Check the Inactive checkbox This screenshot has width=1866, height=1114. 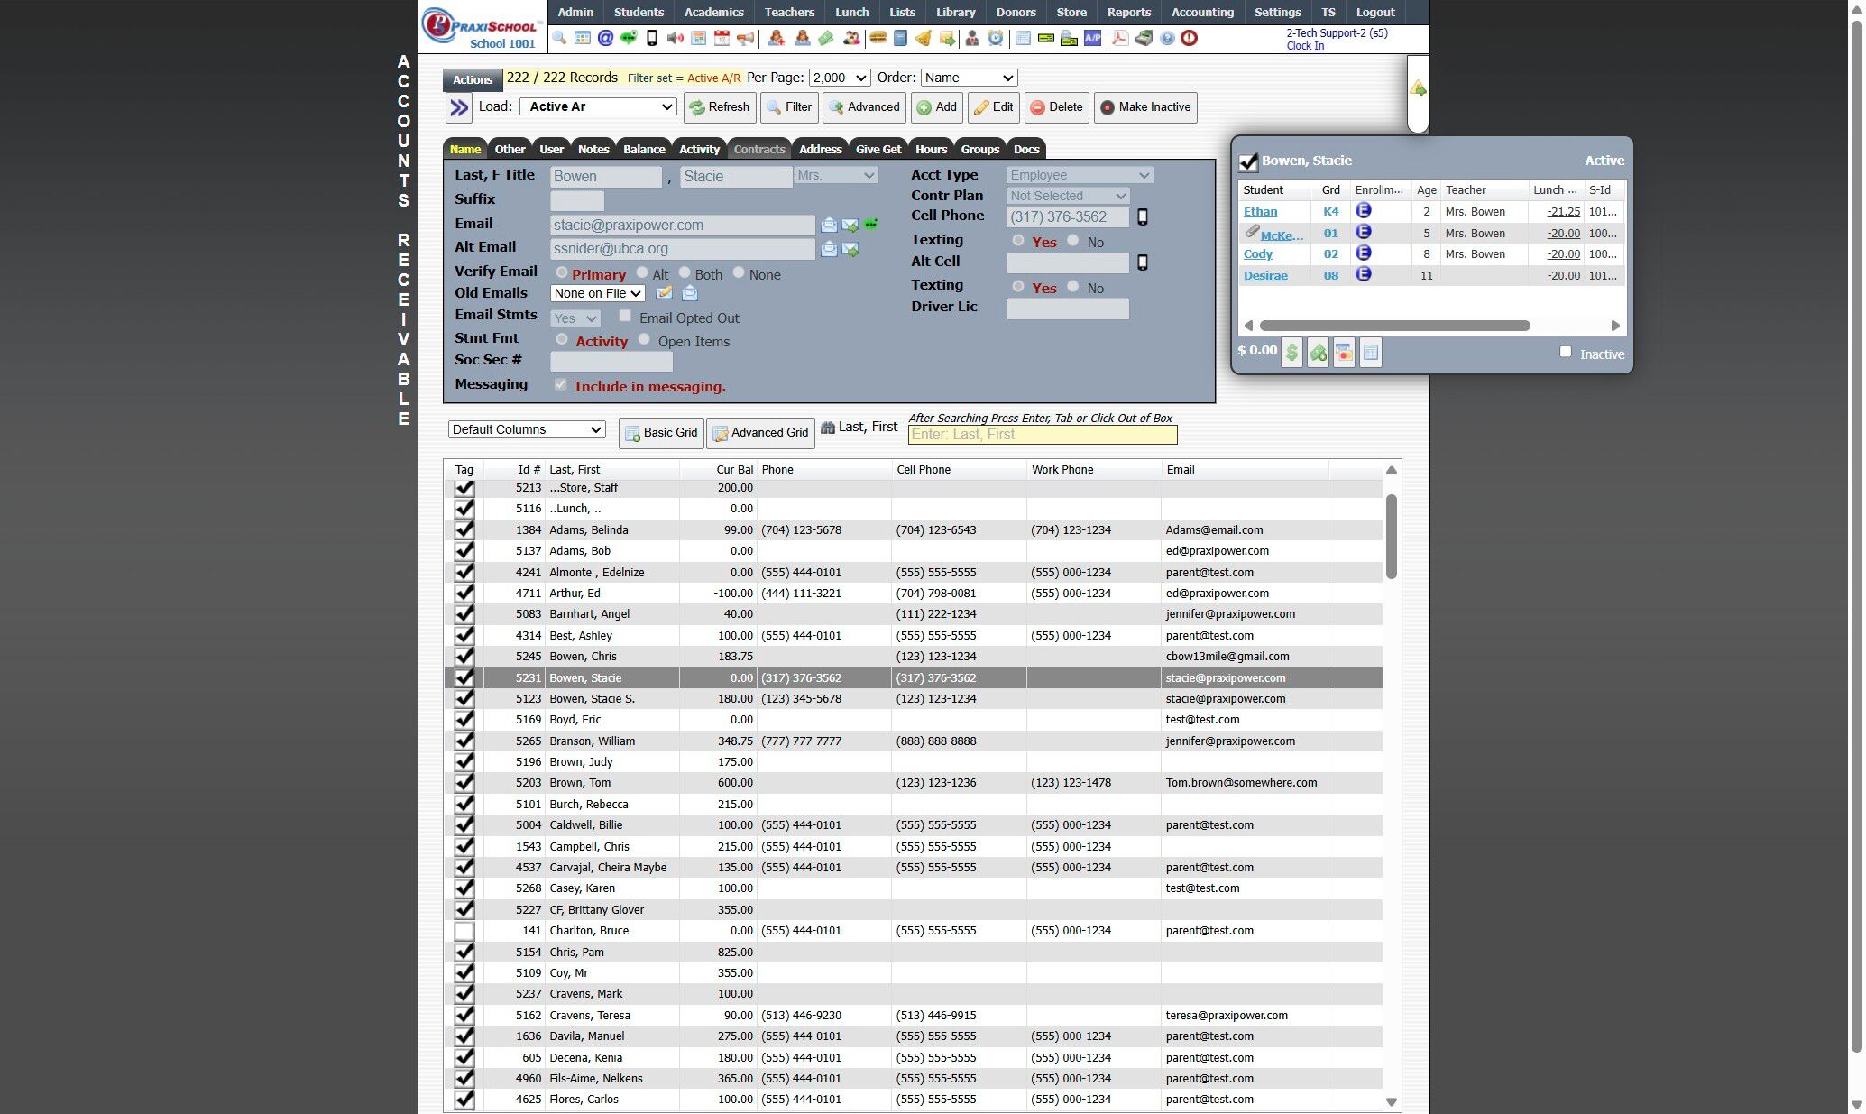click(x=1566, y=352)
